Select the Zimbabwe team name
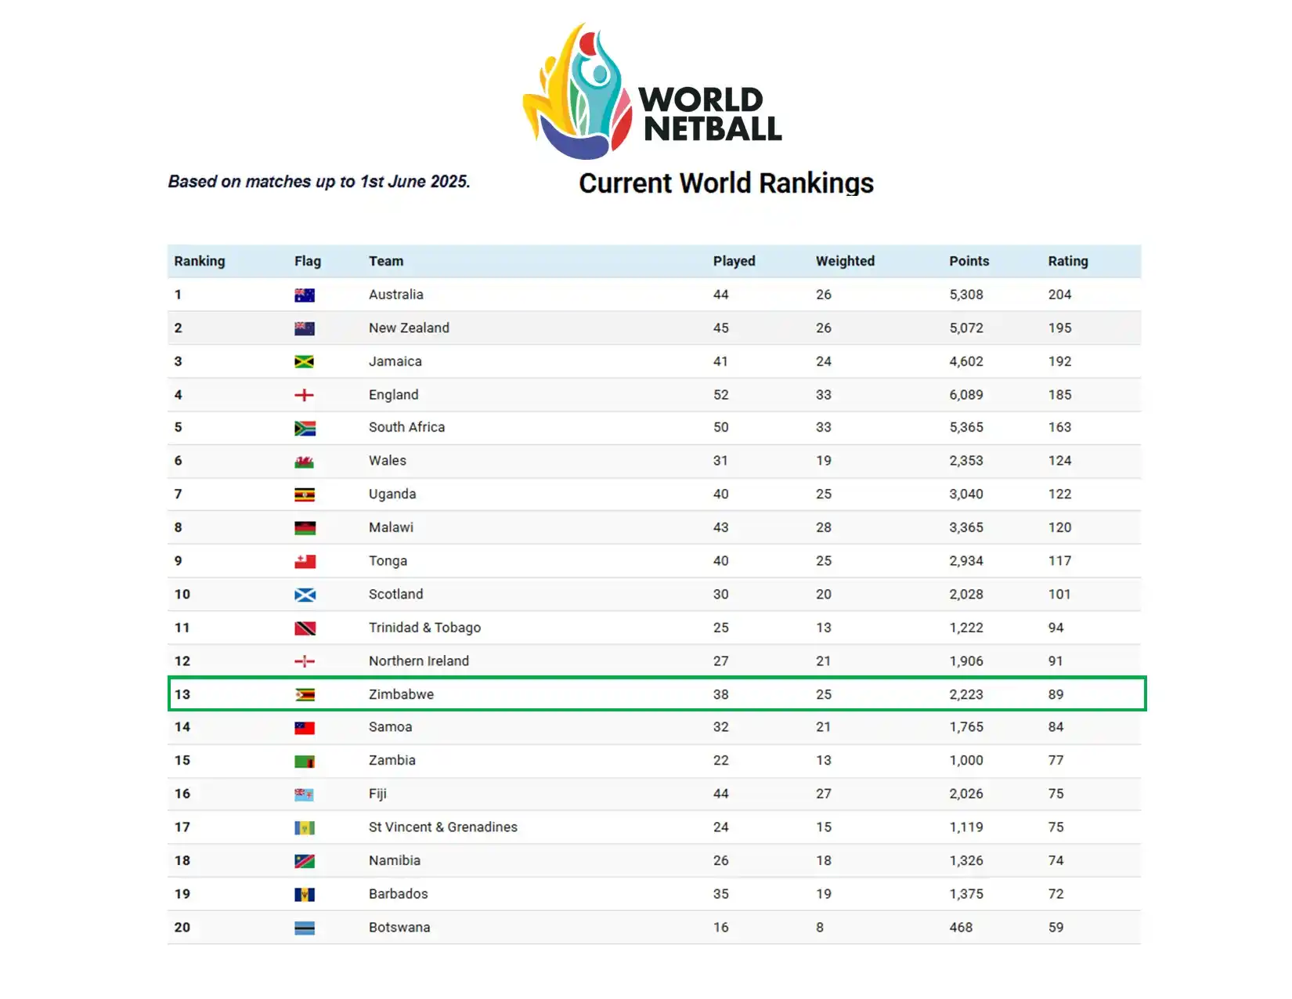Screen dimensions: 1292x999 (401, 694)
